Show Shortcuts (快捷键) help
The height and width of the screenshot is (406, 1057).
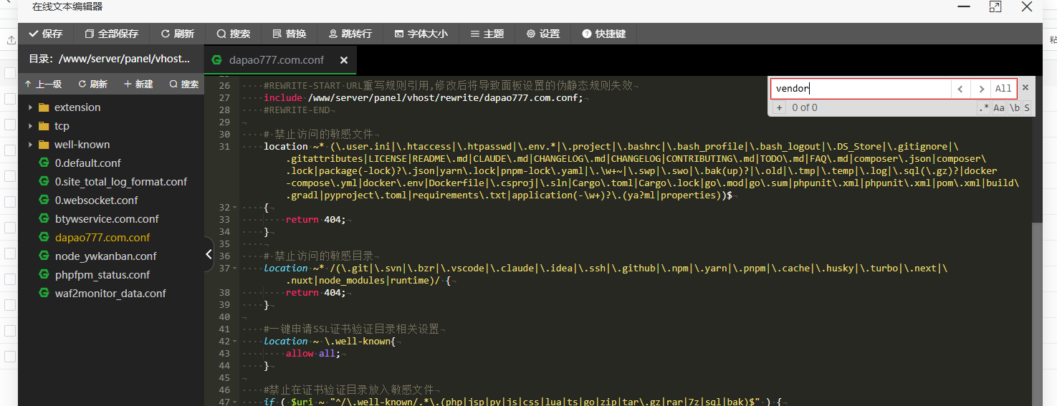[x=603, y=34]
